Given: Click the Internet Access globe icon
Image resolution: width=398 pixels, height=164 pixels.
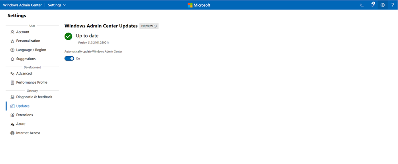Looking at the screenshot, I should point(12,133).
